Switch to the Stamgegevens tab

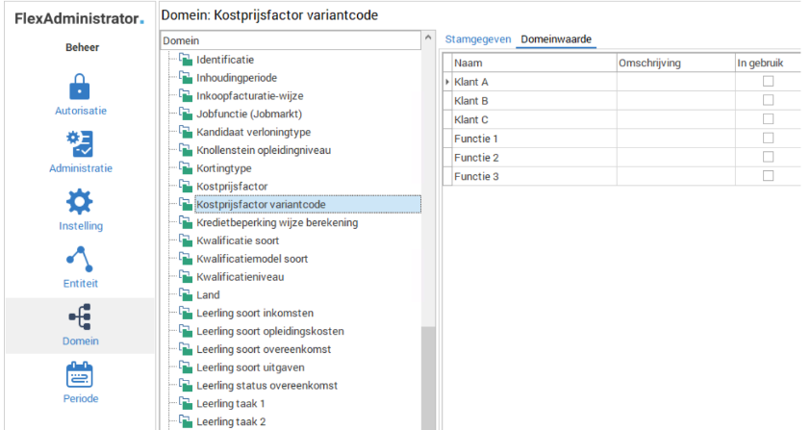click(x=476, y=39)
